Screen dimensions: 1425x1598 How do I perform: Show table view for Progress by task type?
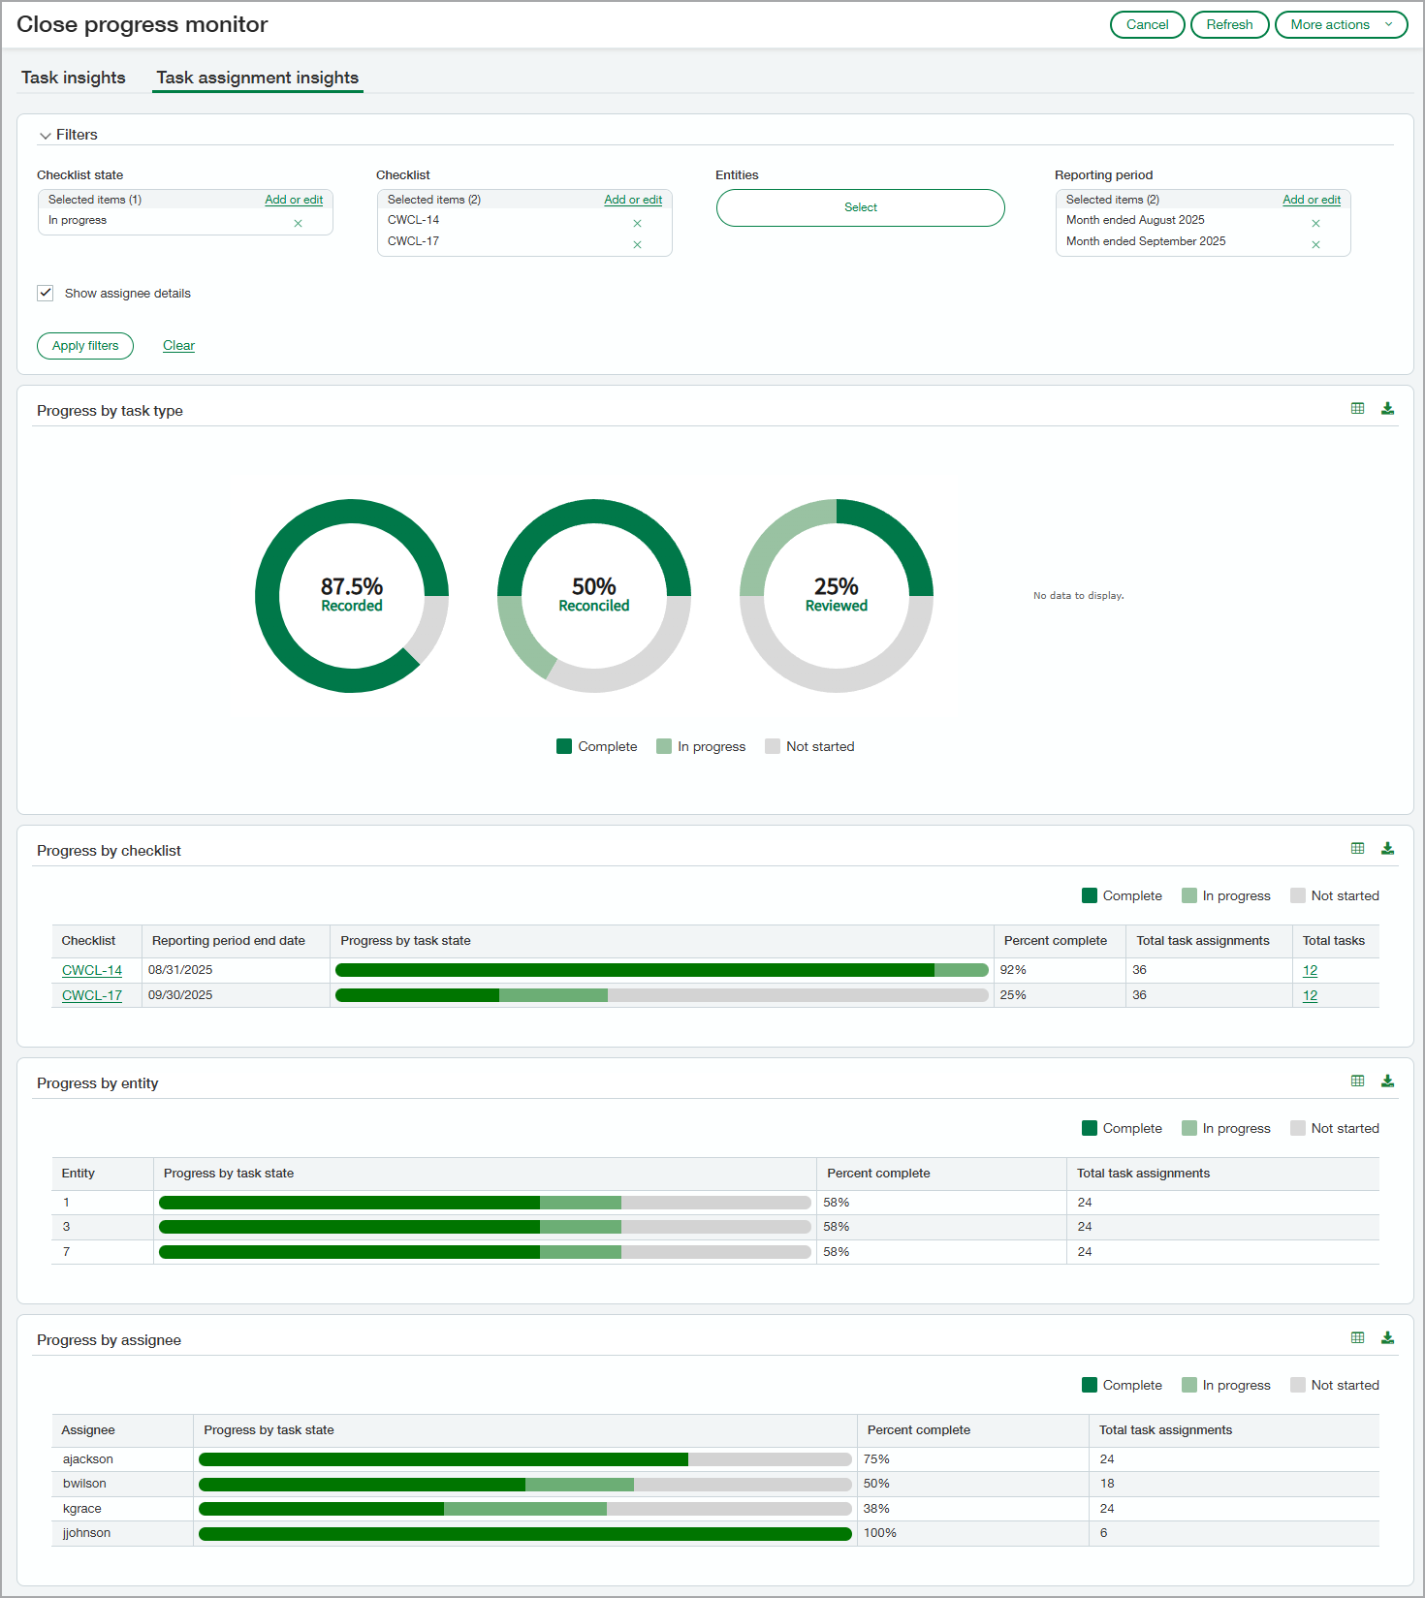(1357, 409)
